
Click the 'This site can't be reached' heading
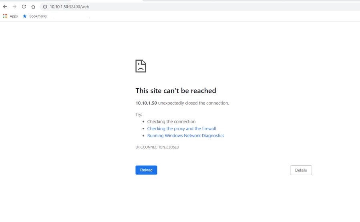tap(176, 91)
